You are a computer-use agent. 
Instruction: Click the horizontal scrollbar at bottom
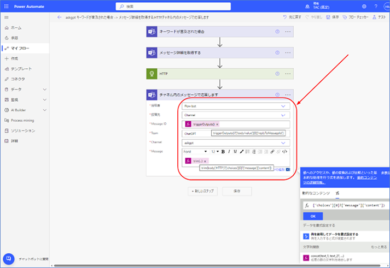point(217,265)
